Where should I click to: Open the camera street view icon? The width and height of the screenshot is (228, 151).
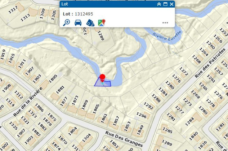click(x=90, y=23)
